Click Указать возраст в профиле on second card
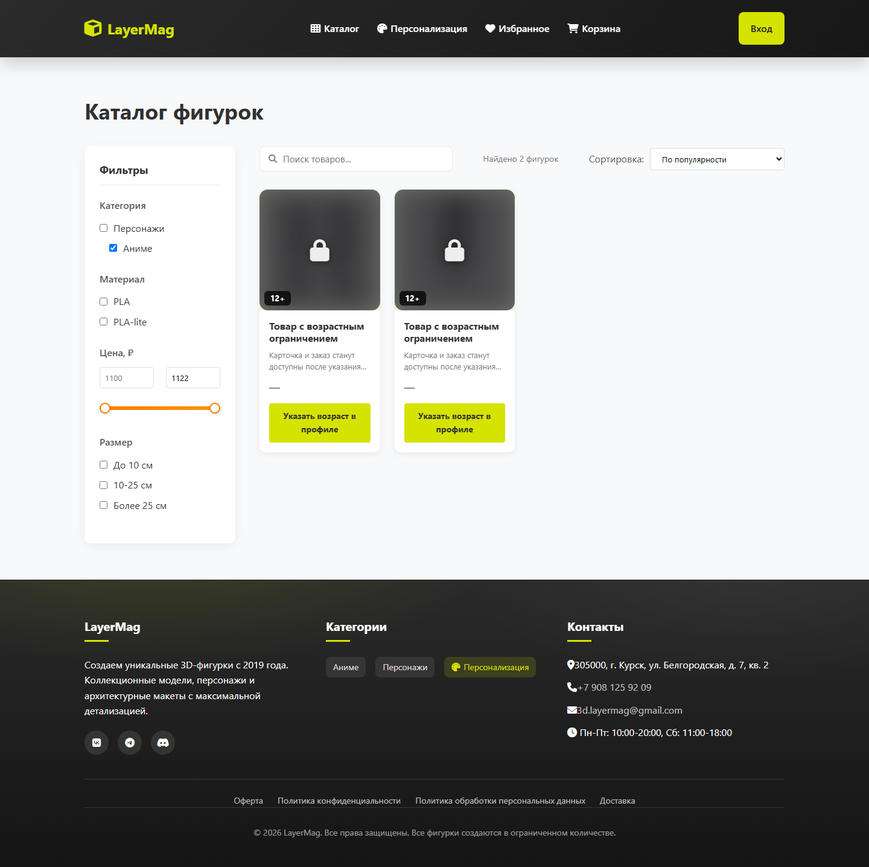Viewport: 869px width, 867px height. click(454, 423)
